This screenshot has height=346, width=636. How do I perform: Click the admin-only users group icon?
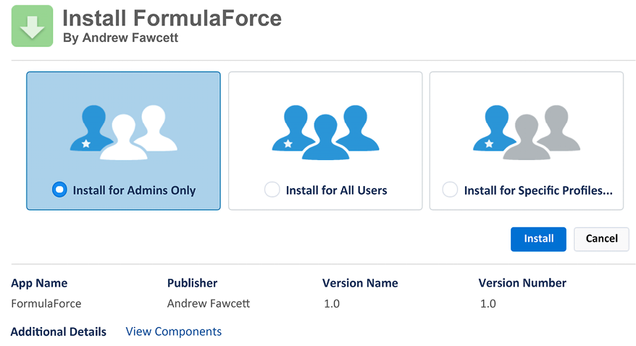(124, 132)
